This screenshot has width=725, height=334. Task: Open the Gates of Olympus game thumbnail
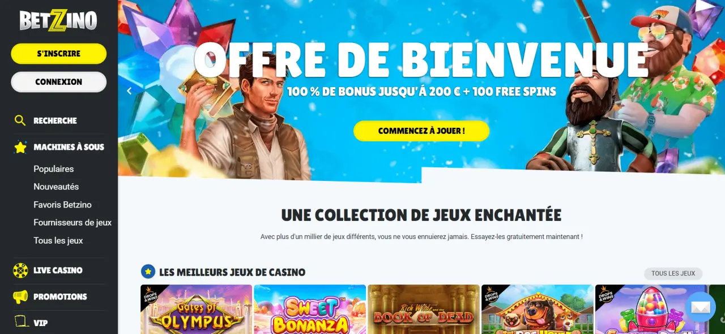coord(197,309)
